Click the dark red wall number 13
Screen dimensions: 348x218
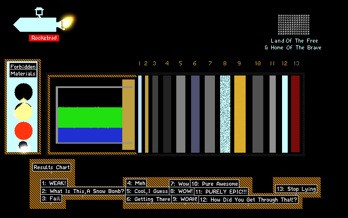point(295,114)
